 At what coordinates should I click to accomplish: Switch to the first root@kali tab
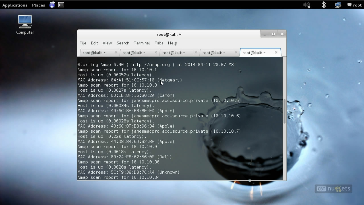click(x=100, y=53)
